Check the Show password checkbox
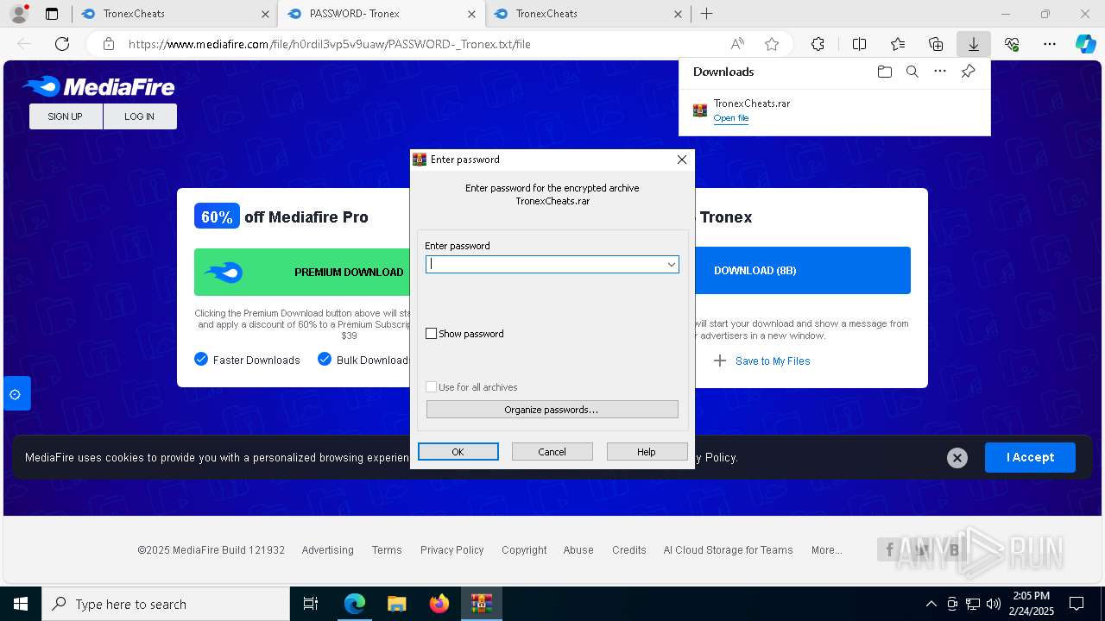Viewport: 1105px width, 621px height. click(x=432, y=334)
